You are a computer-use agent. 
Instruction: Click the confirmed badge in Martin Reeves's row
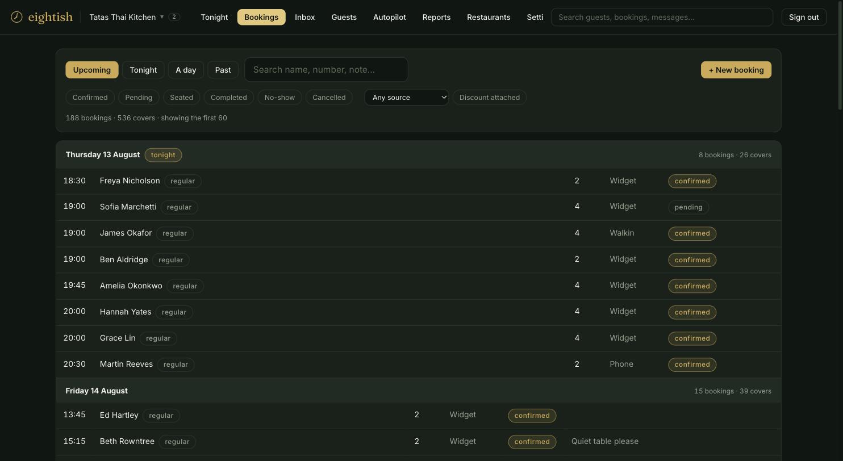pyautogui.click(x=692, y=364)
